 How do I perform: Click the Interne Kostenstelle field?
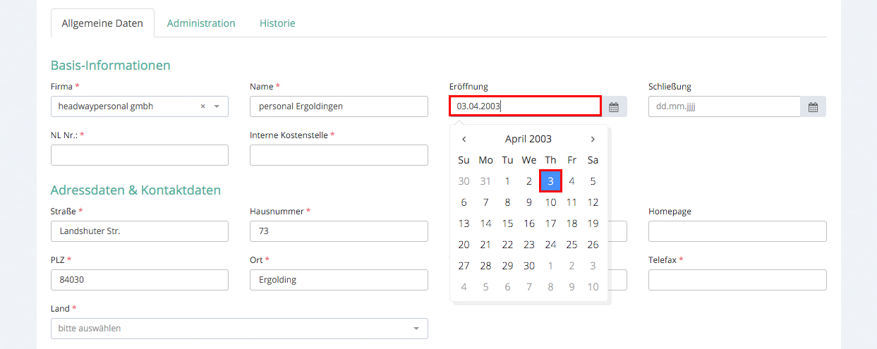point(339,155)
